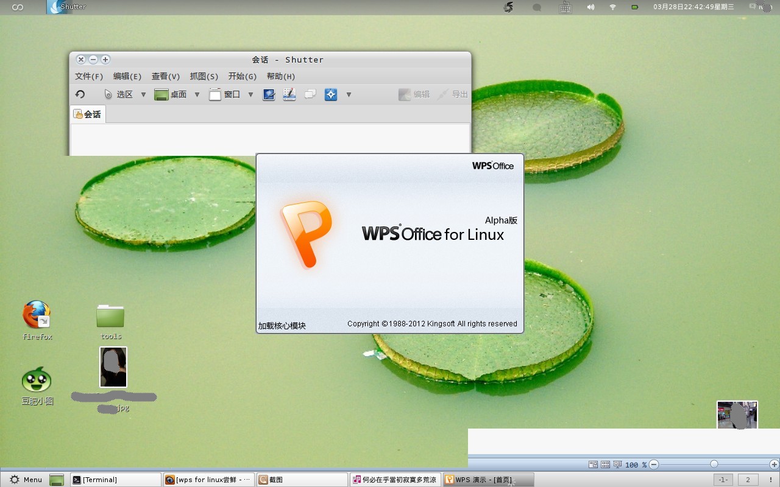The height and width of the screenshot is (487, 780).
Task: Click the infinity logo in top panel
Action: [x=18, y=7]
